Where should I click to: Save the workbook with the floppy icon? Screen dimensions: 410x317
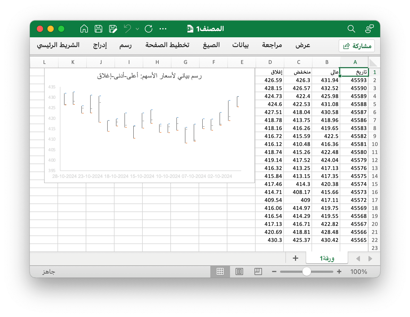coord(99,29)
